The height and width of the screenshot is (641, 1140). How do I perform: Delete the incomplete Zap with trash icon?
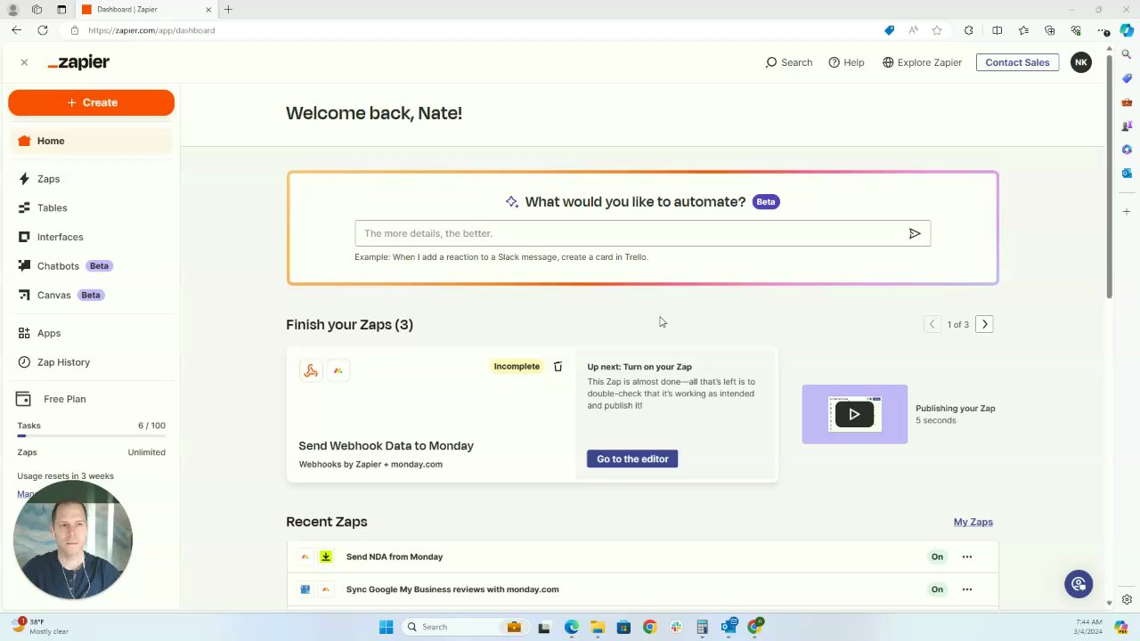[x=558, y=367]
